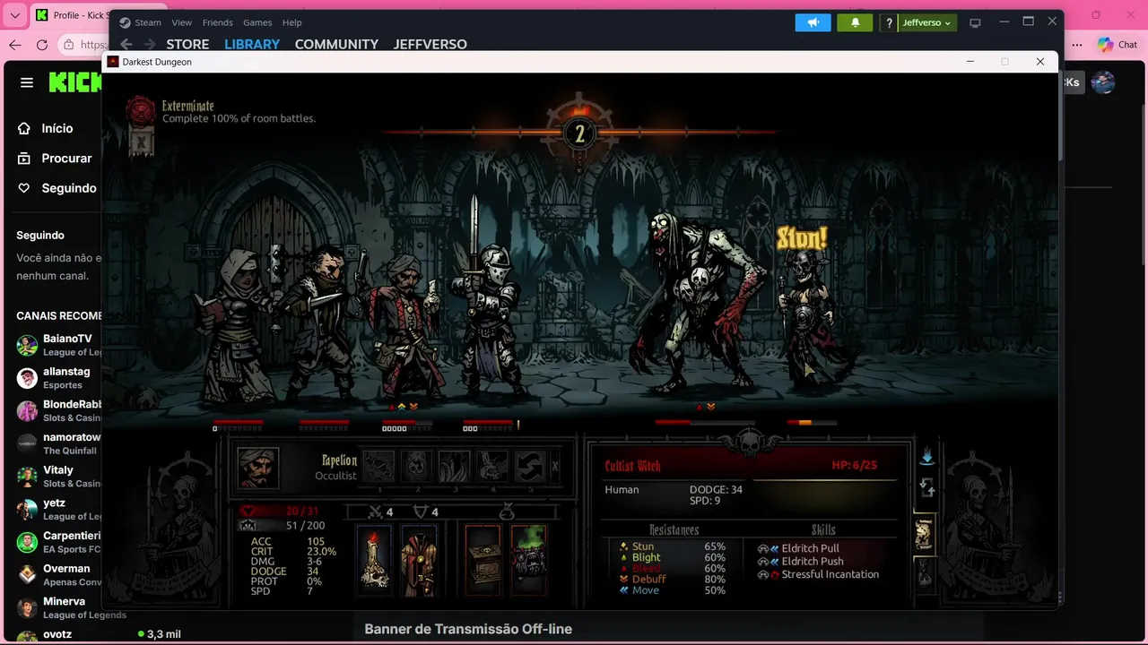Click the round 2 counter emblem
This screenshot has width=1148, height=645.
point(579,133)
